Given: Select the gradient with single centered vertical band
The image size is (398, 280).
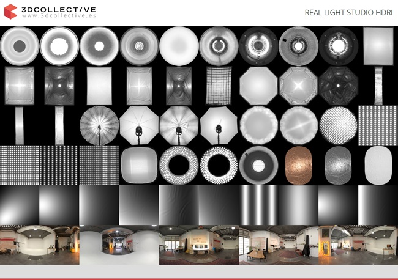Looking at the screenshot, I should (x=299, y=205).
